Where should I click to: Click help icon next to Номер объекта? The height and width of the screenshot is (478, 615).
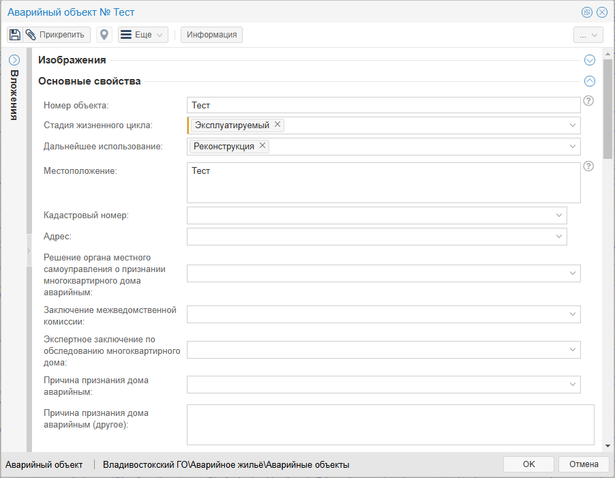click(589, 101)
